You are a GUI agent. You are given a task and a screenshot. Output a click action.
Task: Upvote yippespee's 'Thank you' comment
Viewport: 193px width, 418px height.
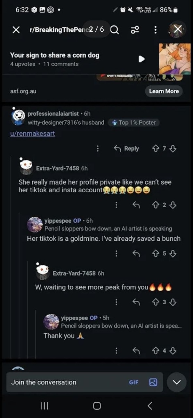155,351
